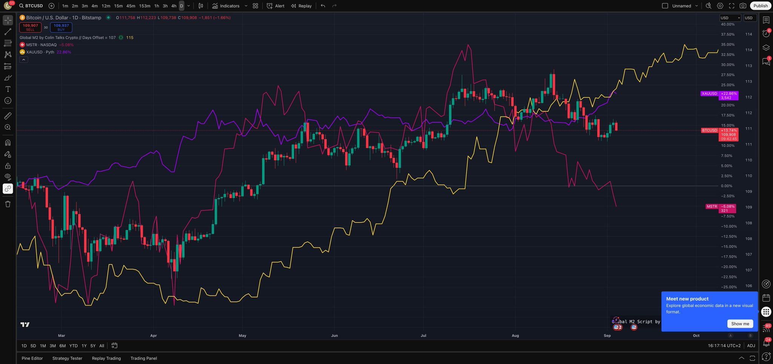Activate the zoom in tool
The width and height of the screenshot is (773, 364).
[8, 127]
